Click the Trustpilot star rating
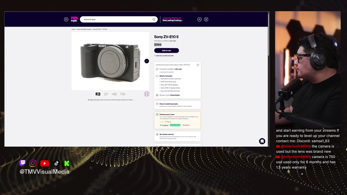Viewport: 347px width, 195px height. tap(175, 125)
